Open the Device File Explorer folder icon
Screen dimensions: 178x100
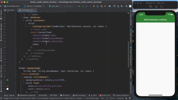tap(110, 6)
